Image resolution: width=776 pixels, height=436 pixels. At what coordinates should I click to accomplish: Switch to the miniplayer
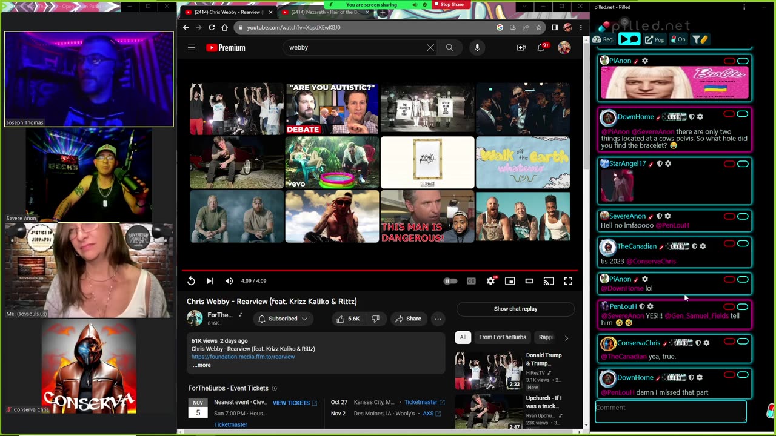tap(510, 281)
